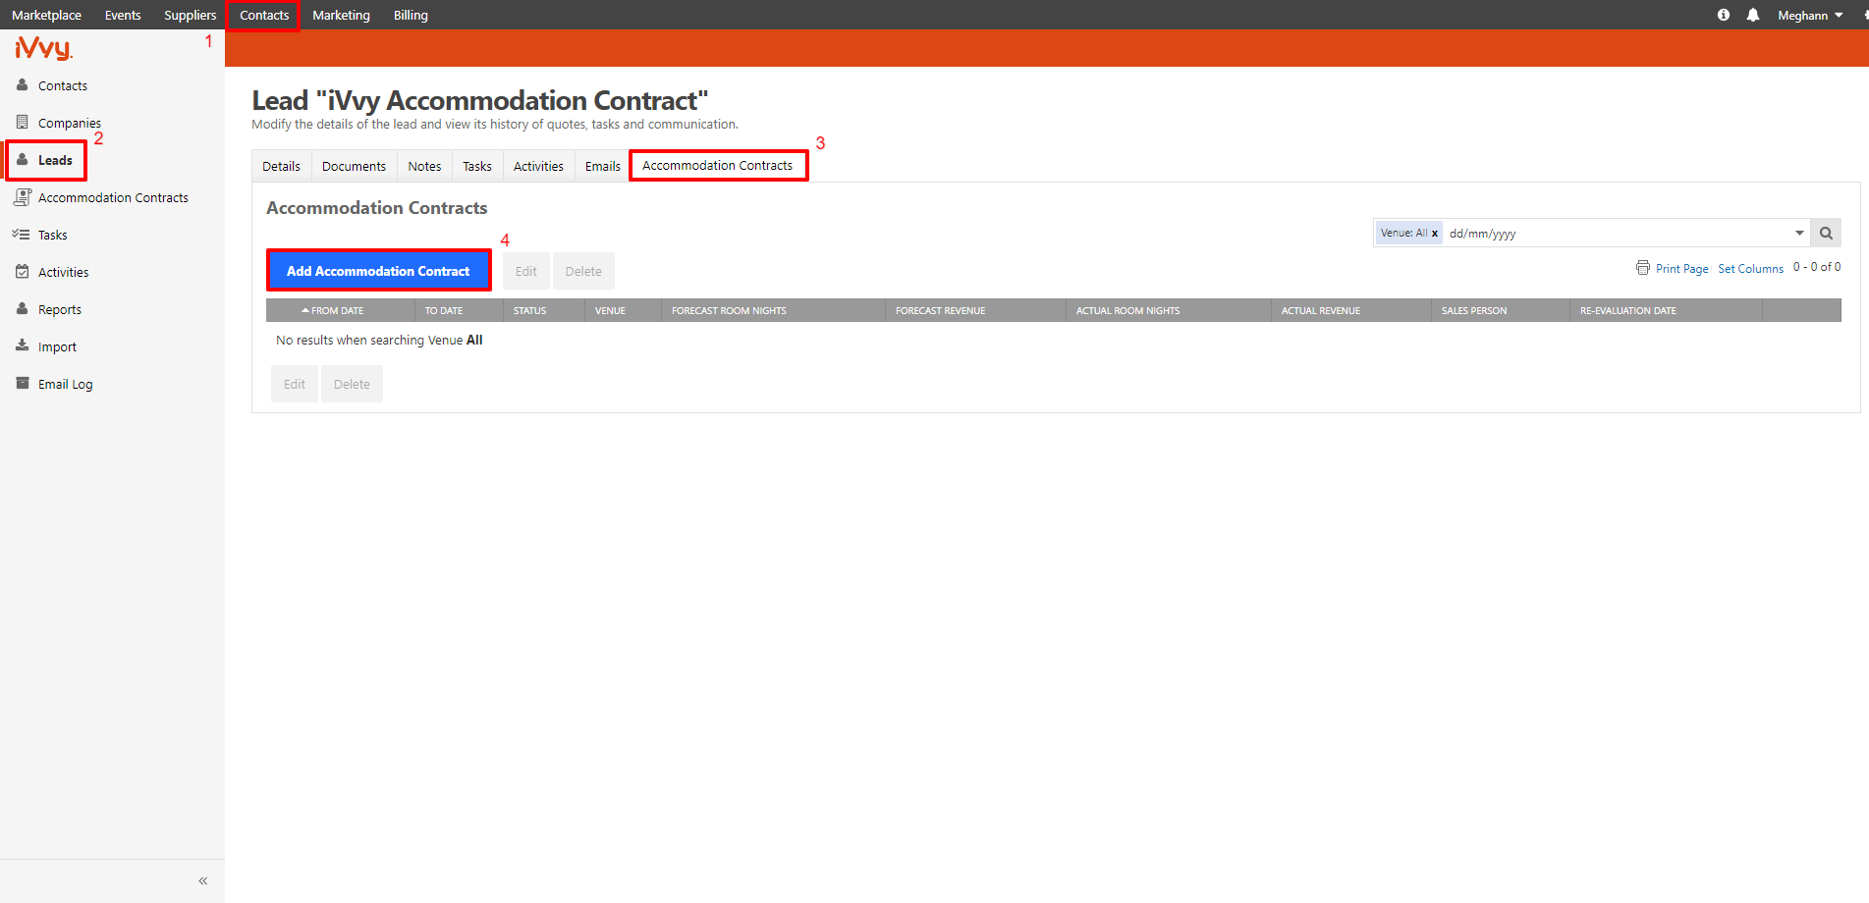Go to Leads in the sidebar
Screen dimensions: 1869x903
(x=55, y=161)
